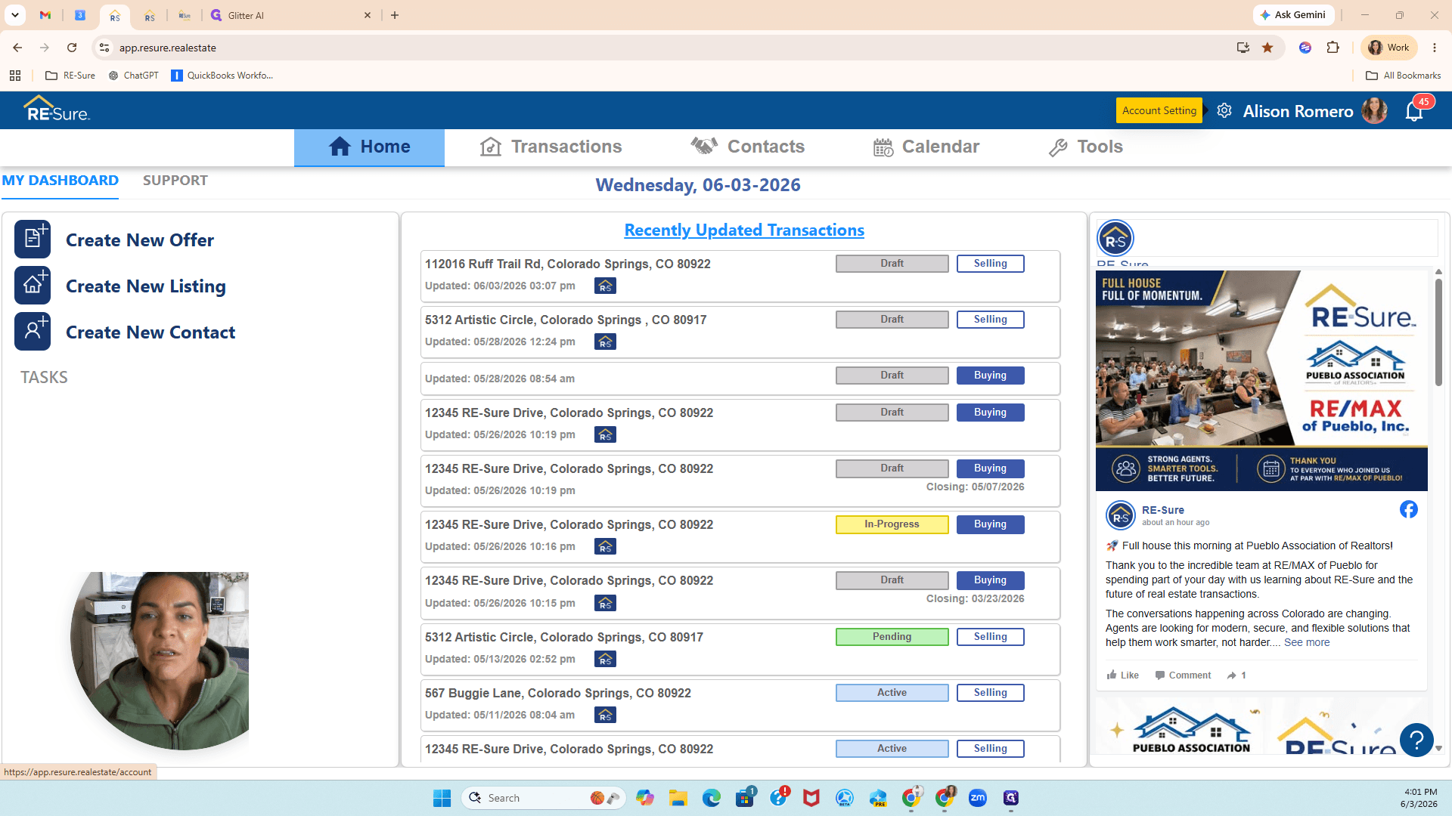Open the All Bookmarks folder

[1403, 76]
